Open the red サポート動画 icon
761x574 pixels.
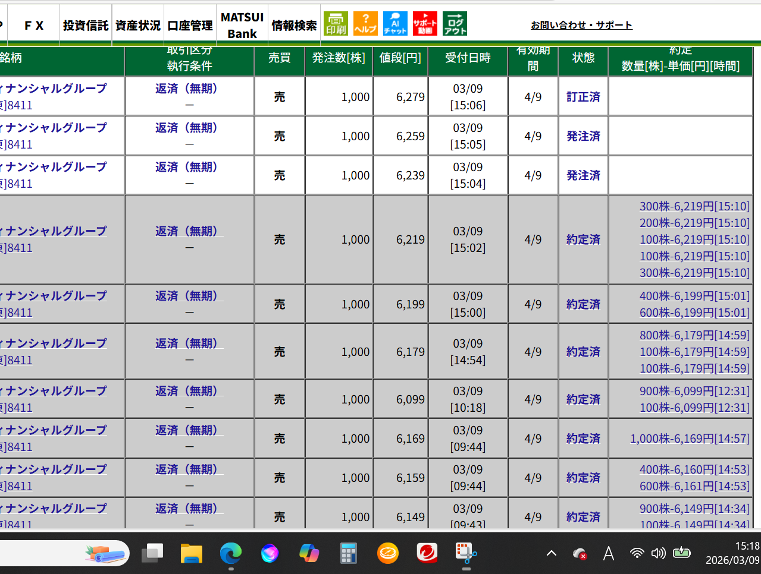pos(425,24)
